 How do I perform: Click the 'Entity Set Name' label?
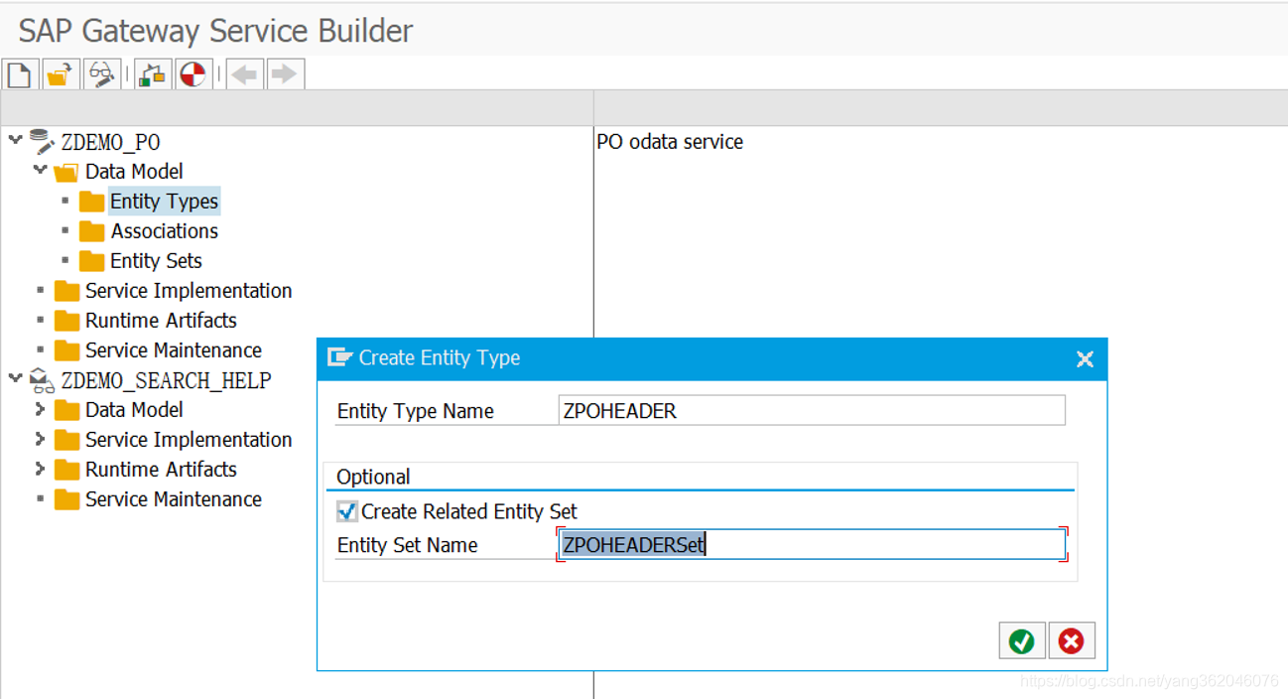[x=408, y=545]
